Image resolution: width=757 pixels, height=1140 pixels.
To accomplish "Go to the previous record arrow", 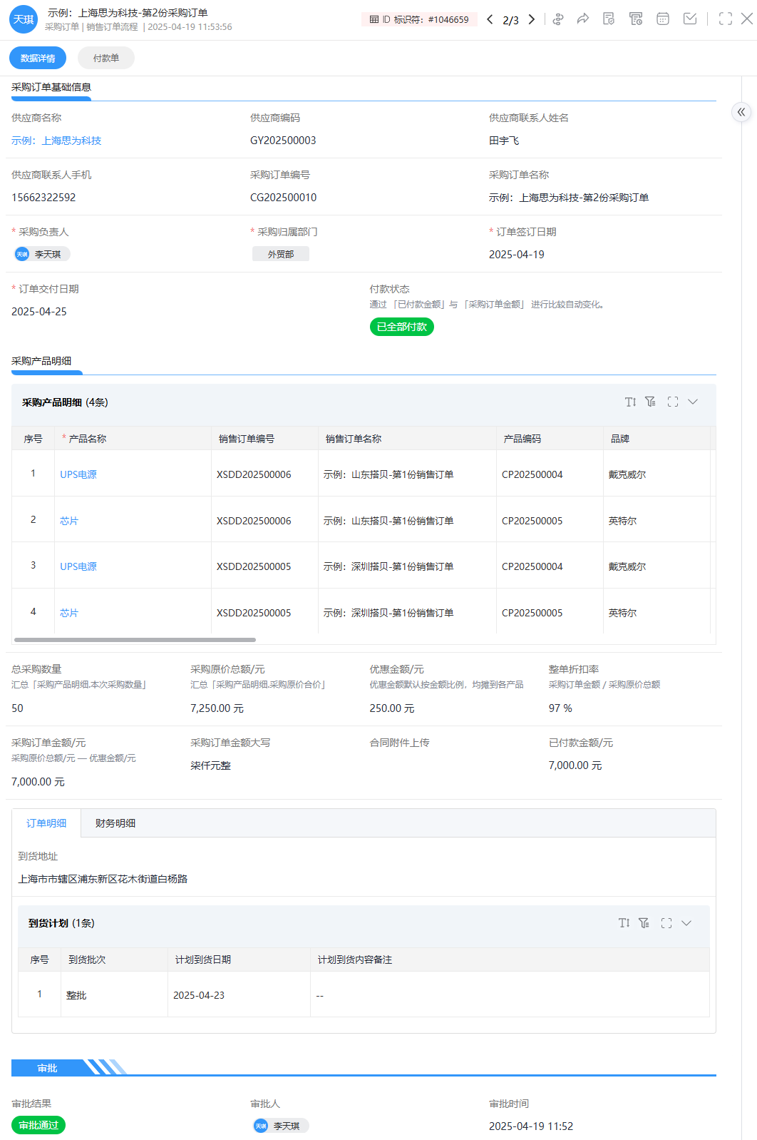I will point(490,19).
